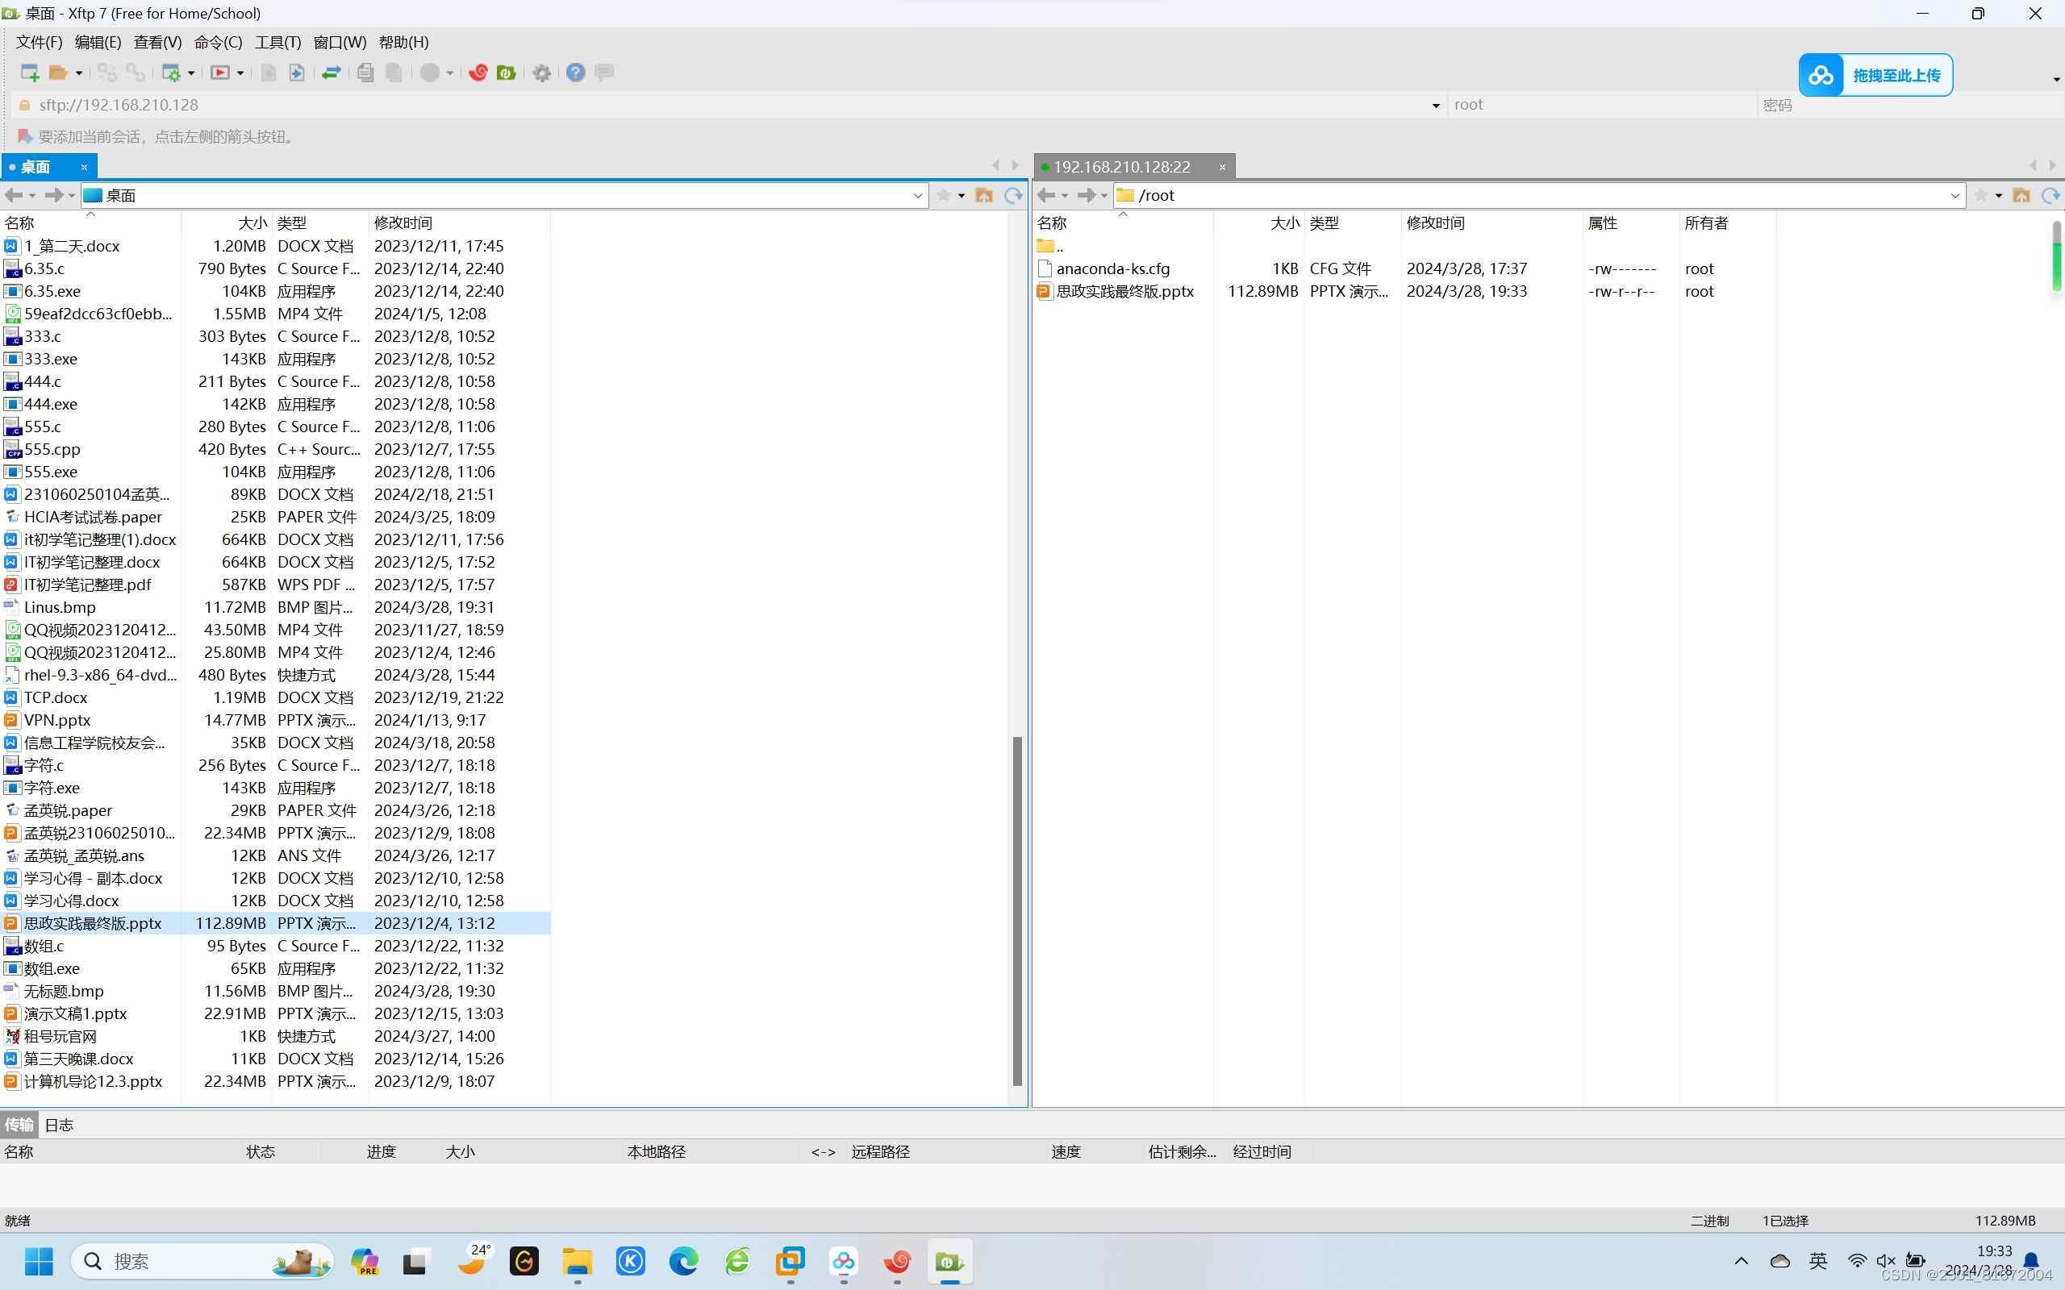Open the sftp address history dropdown
Viewport: 2065px width, 1290px height.
[x=1435, y=105]
